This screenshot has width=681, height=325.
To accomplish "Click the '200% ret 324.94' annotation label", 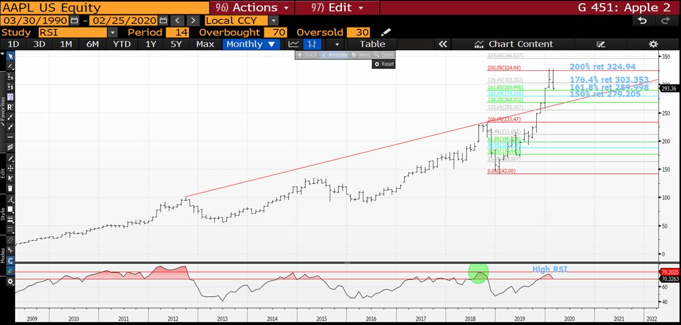I will point(603,67).
